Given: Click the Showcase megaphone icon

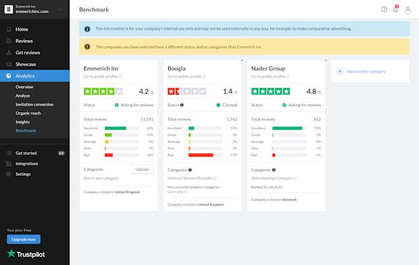Looking at the screenshot, I should coord(9,65).
